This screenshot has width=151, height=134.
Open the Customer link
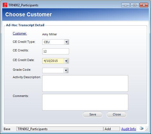[20, 33]
